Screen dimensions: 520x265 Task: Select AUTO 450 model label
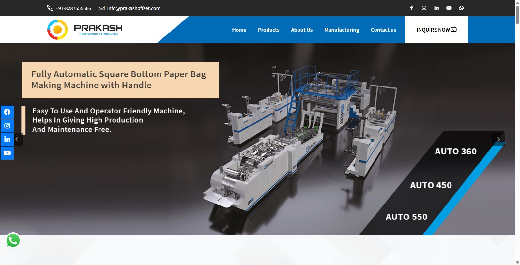[431, 185]
